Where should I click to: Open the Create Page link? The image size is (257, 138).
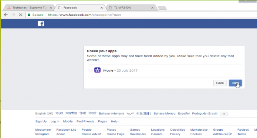116,134
